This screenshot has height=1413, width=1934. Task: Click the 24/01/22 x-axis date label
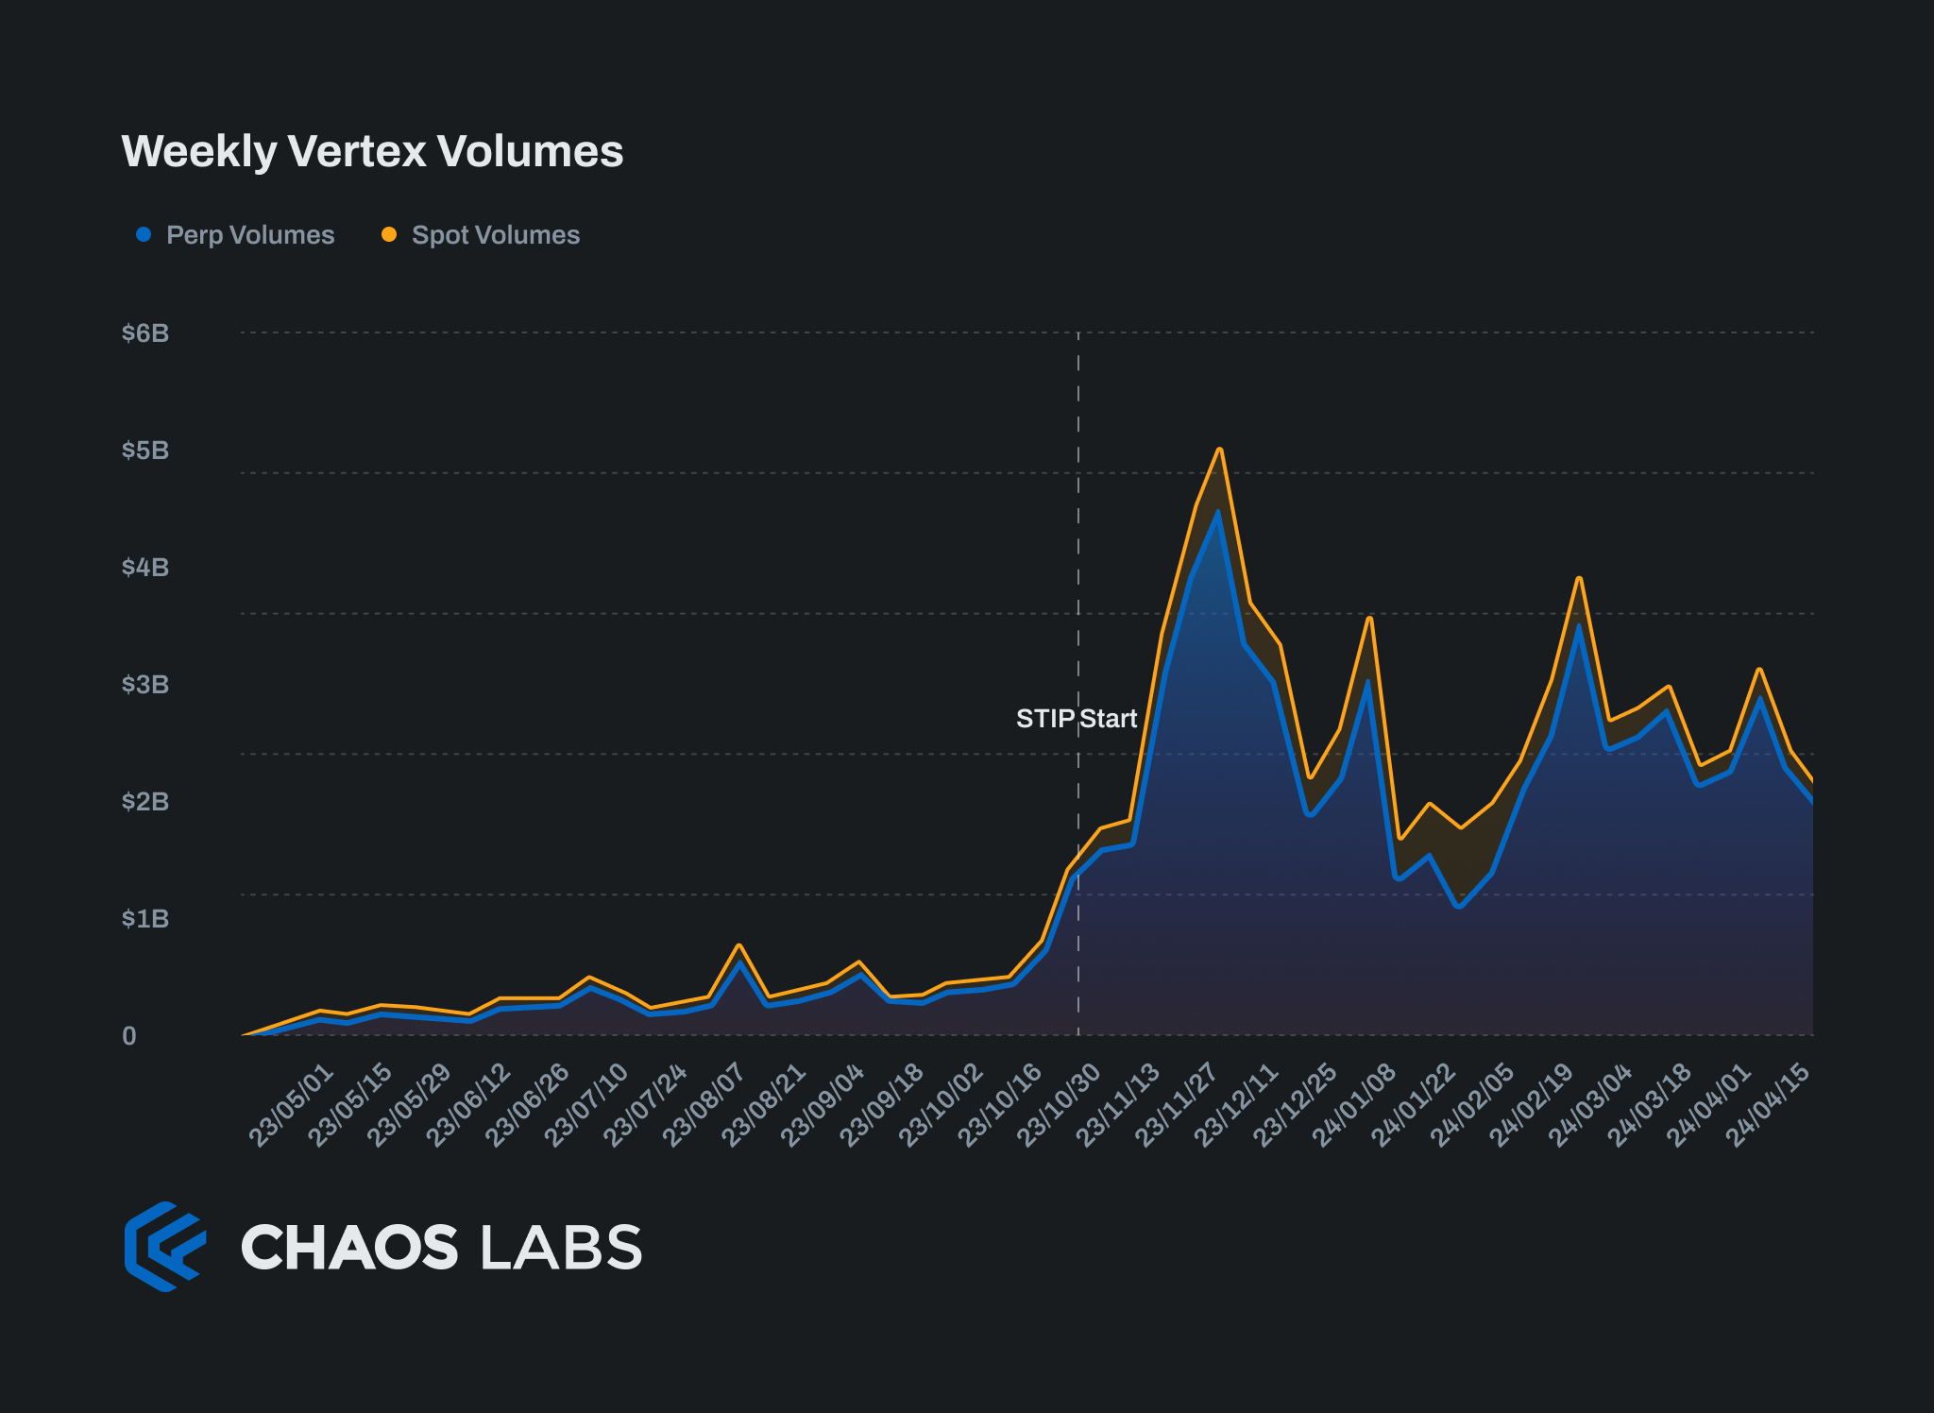pos(1414,1105)
